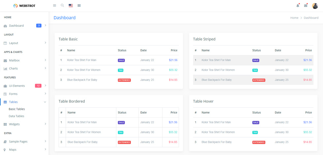This screenshot has height=155, width=323.
Task: Open user profile avatar
Action: tap(315, 6)
